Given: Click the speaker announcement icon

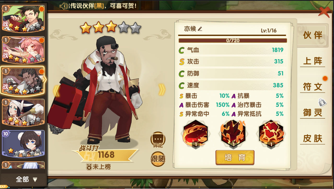Looking at the screenshot, I should pos(64,6).
